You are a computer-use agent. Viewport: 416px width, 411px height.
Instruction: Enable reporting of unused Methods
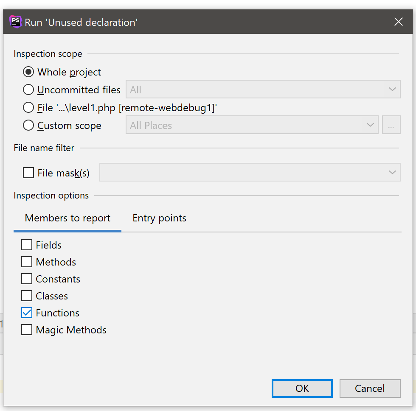pyautogui.click(x=27, y=262)
